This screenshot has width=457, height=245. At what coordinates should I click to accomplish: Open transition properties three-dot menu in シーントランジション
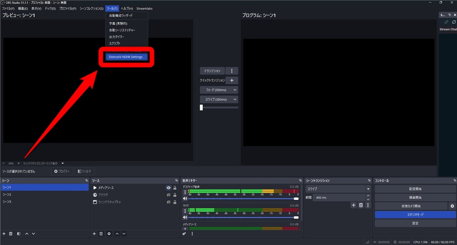click(x=368, y=205)
